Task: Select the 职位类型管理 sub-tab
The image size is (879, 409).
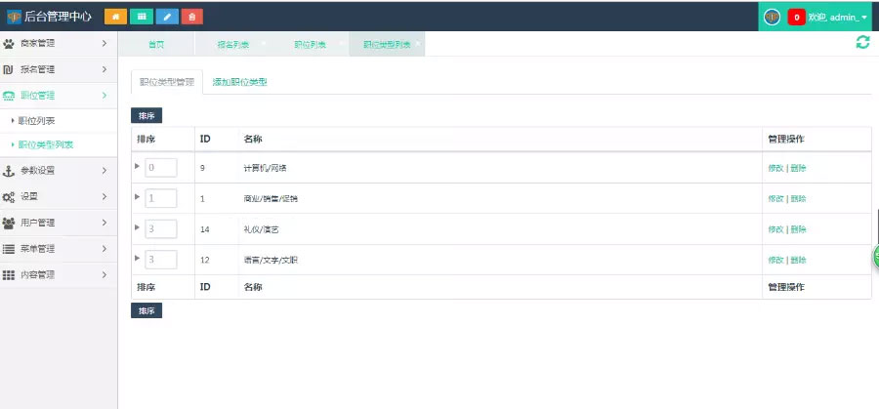Action: (x=166, y=82)
